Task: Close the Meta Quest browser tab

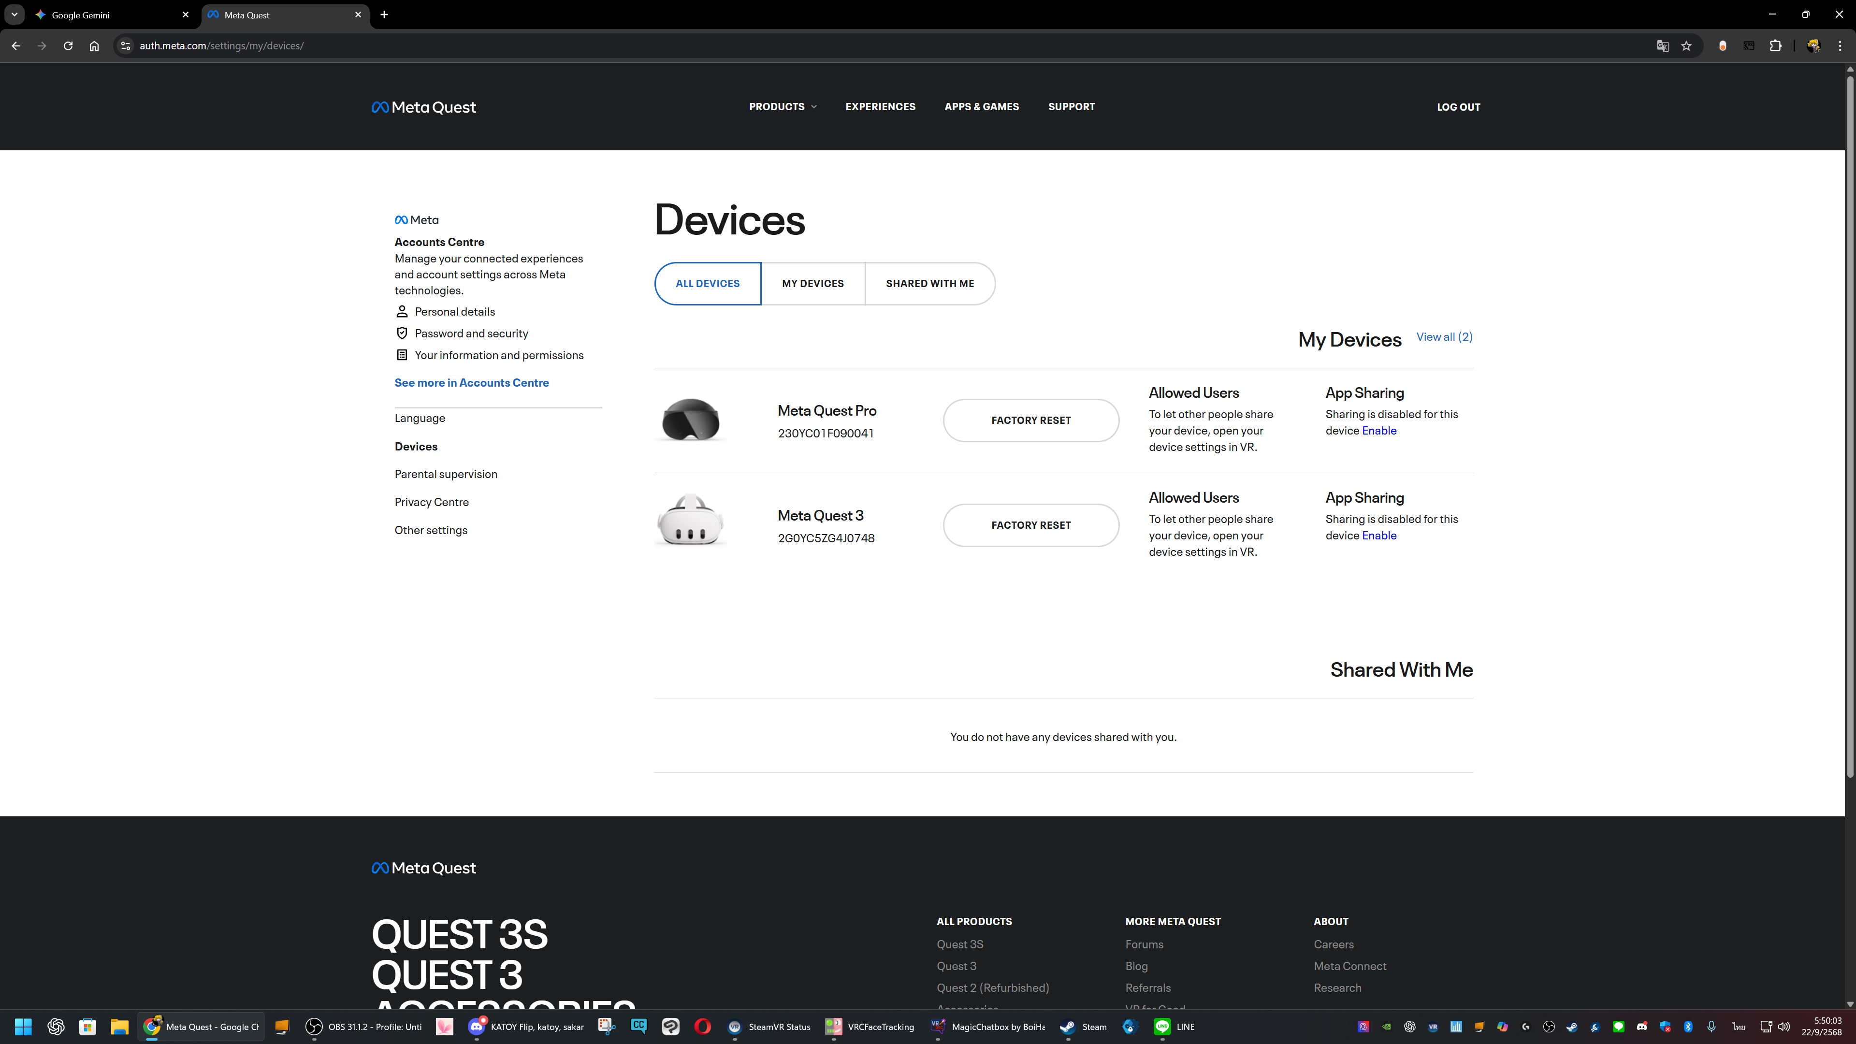Action: 358,14
